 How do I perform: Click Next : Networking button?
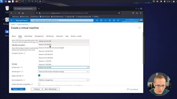(51, 89)
